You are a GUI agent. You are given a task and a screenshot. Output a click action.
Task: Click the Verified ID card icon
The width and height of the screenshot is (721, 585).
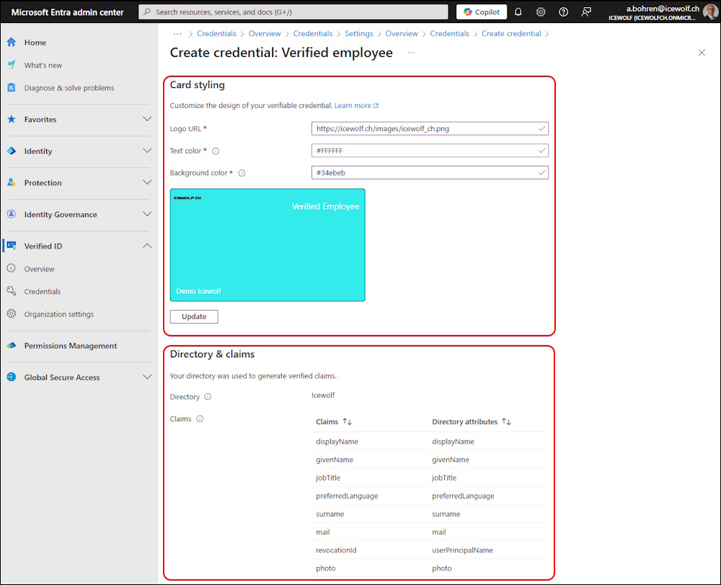tap(12, 246)
